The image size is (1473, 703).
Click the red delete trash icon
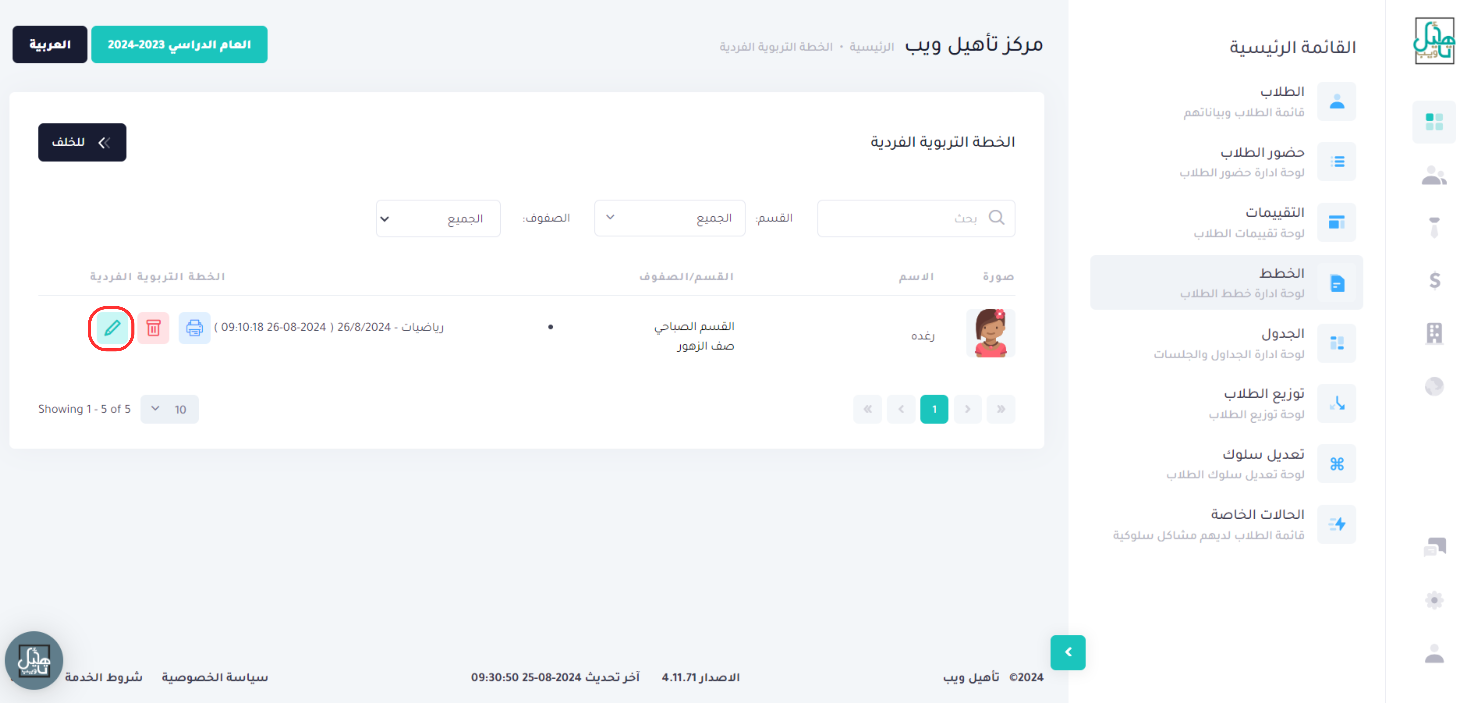pyautogui.click(x=153, y=328)
